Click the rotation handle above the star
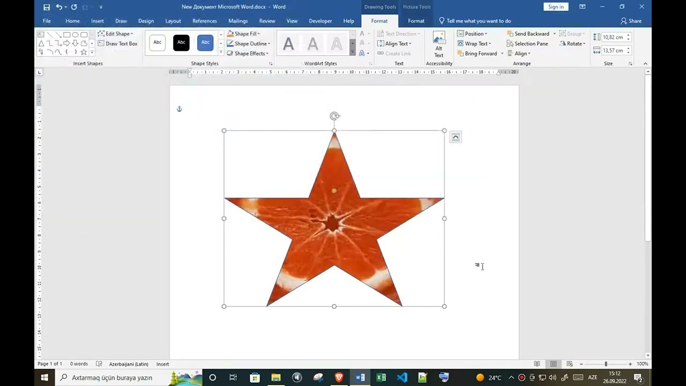Screen dimensions: 686x386 334,116
